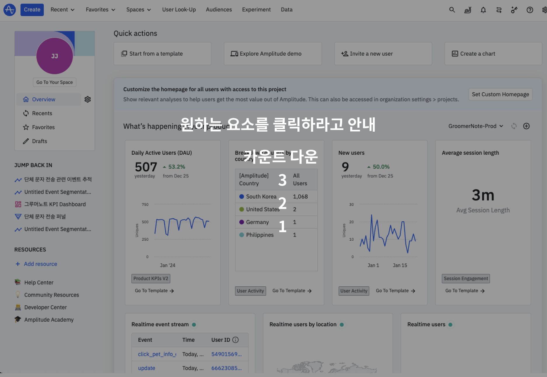The width and height of the screenshot is (547, 377).
Task: Expand the Favorites dropdown in top bar
Action: pos(100,10)
